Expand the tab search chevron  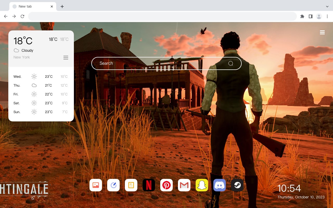coord(327,6)
